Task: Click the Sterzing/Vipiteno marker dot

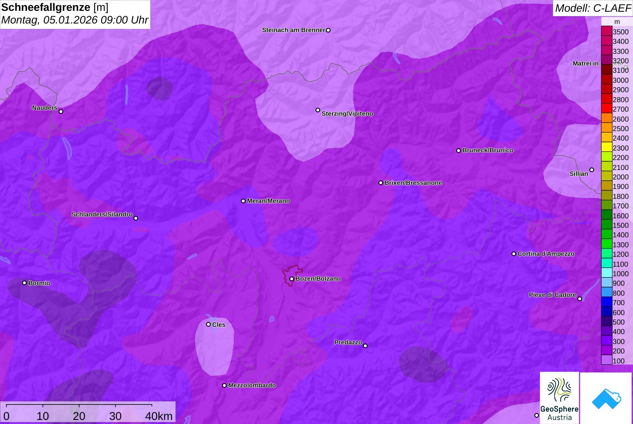Action: pyautogui.click(x=318, y=110)
